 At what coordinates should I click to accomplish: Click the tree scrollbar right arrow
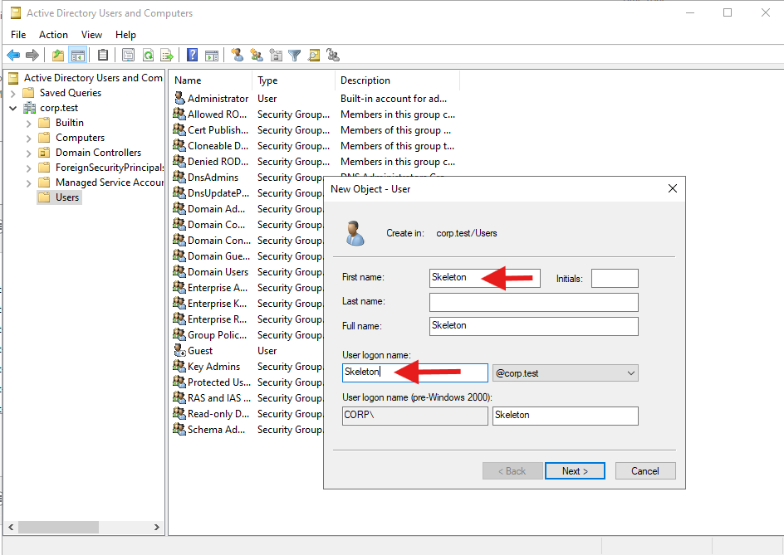[156, 527]
